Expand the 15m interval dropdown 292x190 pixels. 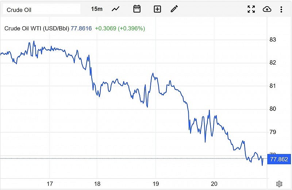97,9
